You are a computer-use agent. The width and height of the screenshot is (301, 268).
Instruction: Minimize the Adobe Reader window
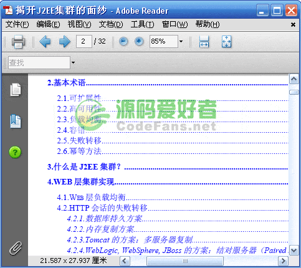pos(262,10)
